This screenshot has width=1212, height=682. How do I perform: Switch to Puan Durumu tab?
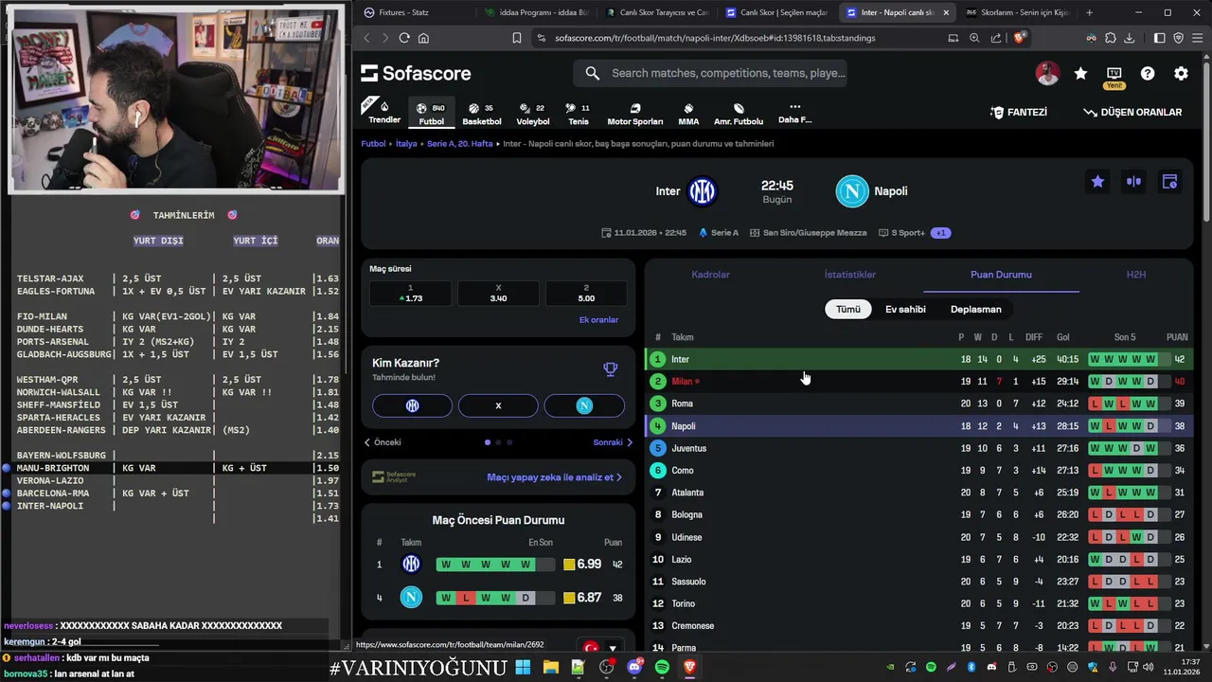pyautogui.click(x=1001, y=275)
